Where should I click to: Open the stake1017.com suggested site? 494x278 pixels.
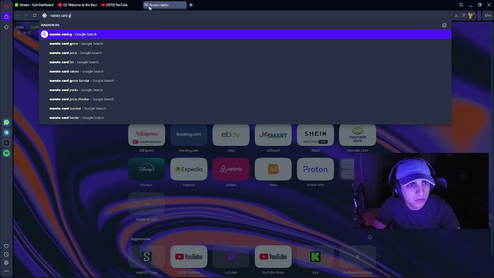(x=147, y=257)
